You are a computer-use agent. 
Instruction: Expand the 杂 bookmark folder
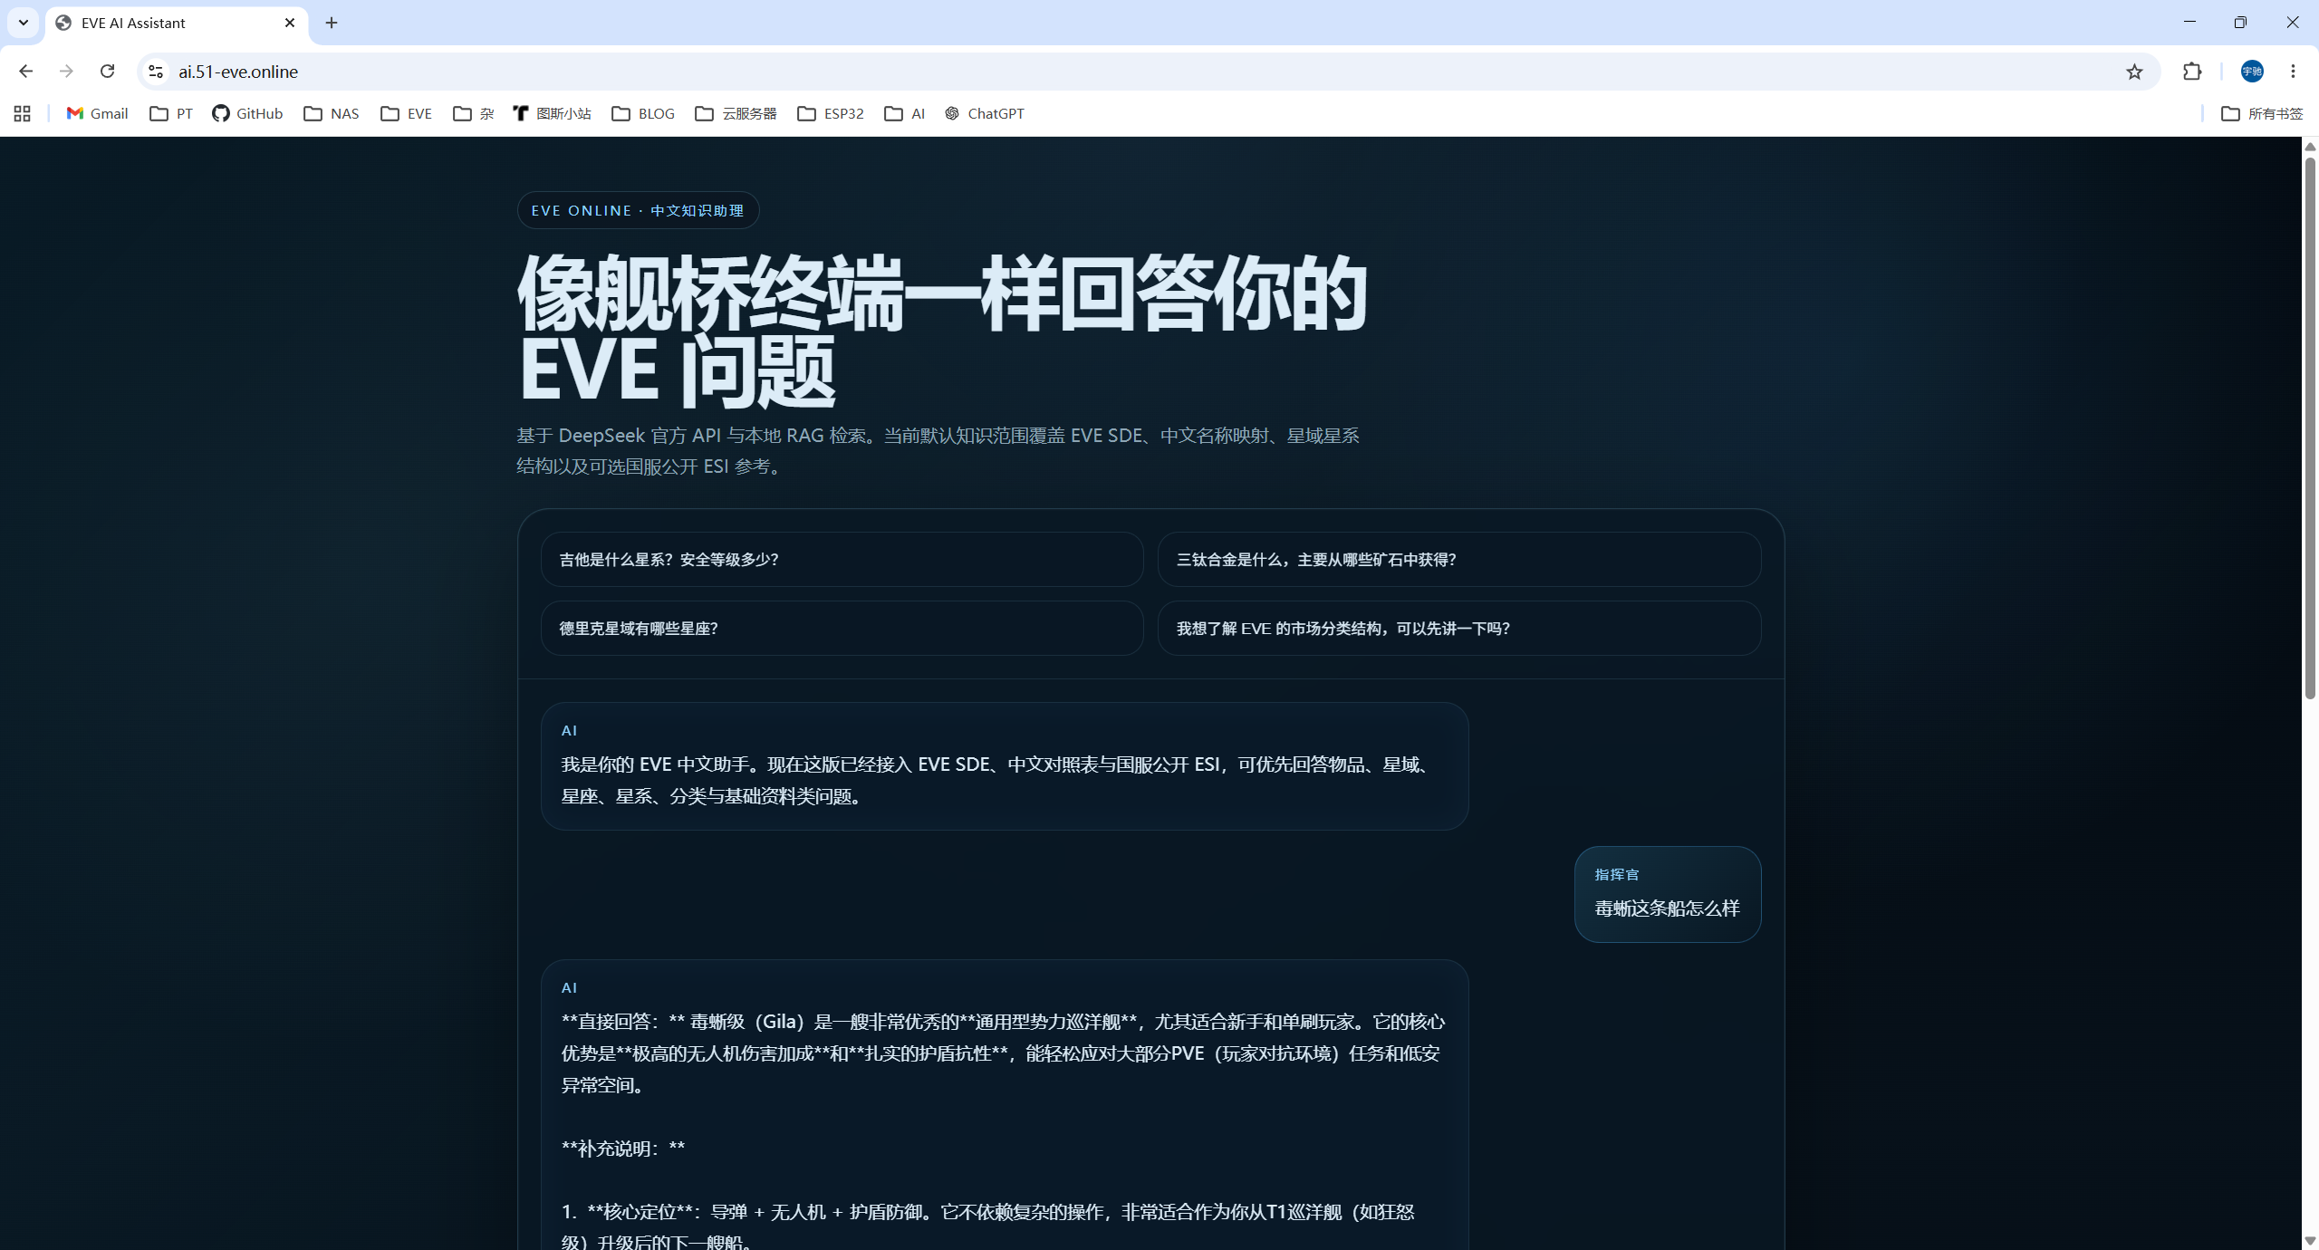tap(474, 113)
